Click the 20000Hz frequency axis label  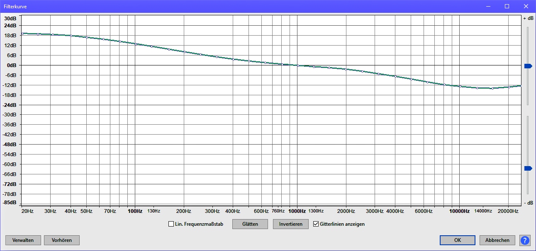[x=509, y=211]
